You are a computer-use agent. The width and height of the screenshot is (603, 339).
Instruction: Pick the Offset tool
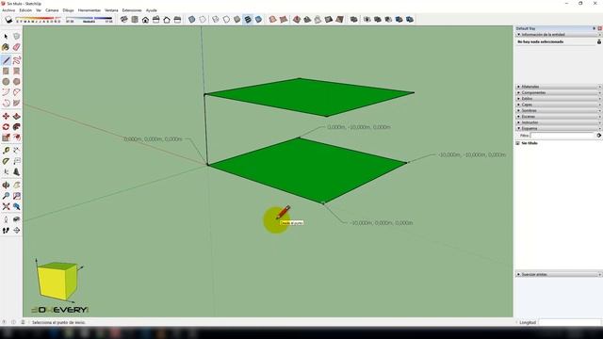17,137
